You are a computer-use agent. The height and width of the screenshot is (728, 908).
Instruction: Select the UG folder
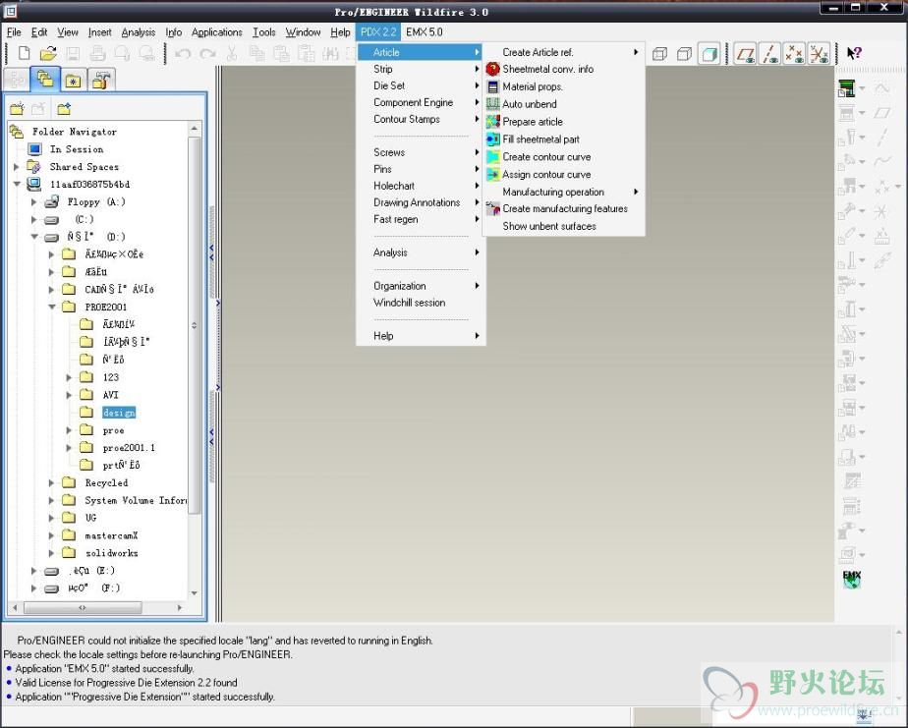coord(91,518)
